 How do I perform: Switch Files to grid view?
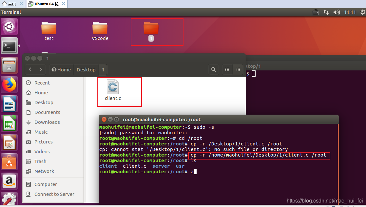[238, 69]
